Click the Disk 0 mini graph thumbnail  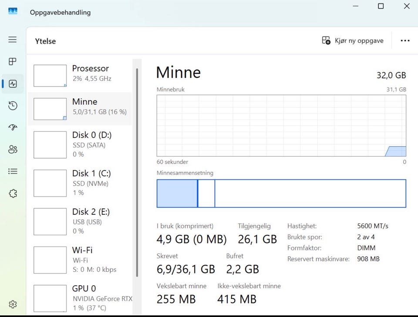click(50, 144)
